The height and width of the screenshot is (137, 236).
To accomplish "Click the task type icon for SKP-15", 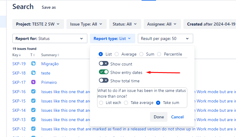I will [33, 101].
